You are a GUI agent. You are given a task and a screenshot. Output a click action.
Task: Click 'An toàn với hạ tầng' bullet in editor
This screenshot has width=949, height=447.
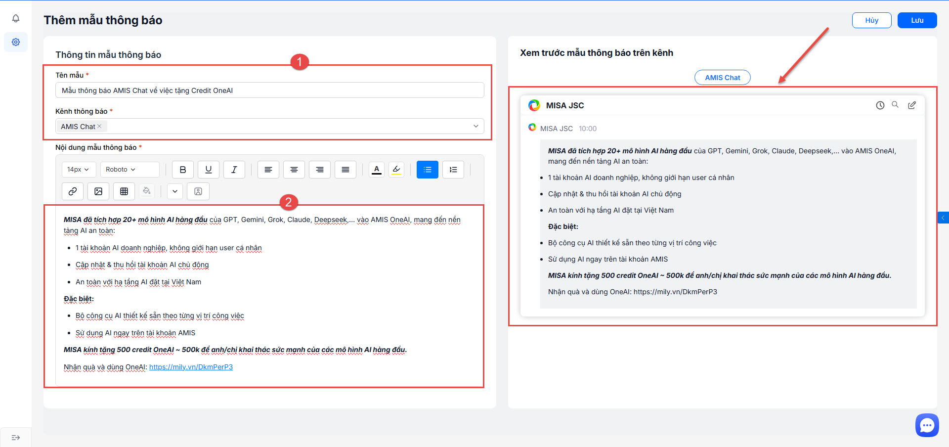pyautogui.click(x=138, y=282)
